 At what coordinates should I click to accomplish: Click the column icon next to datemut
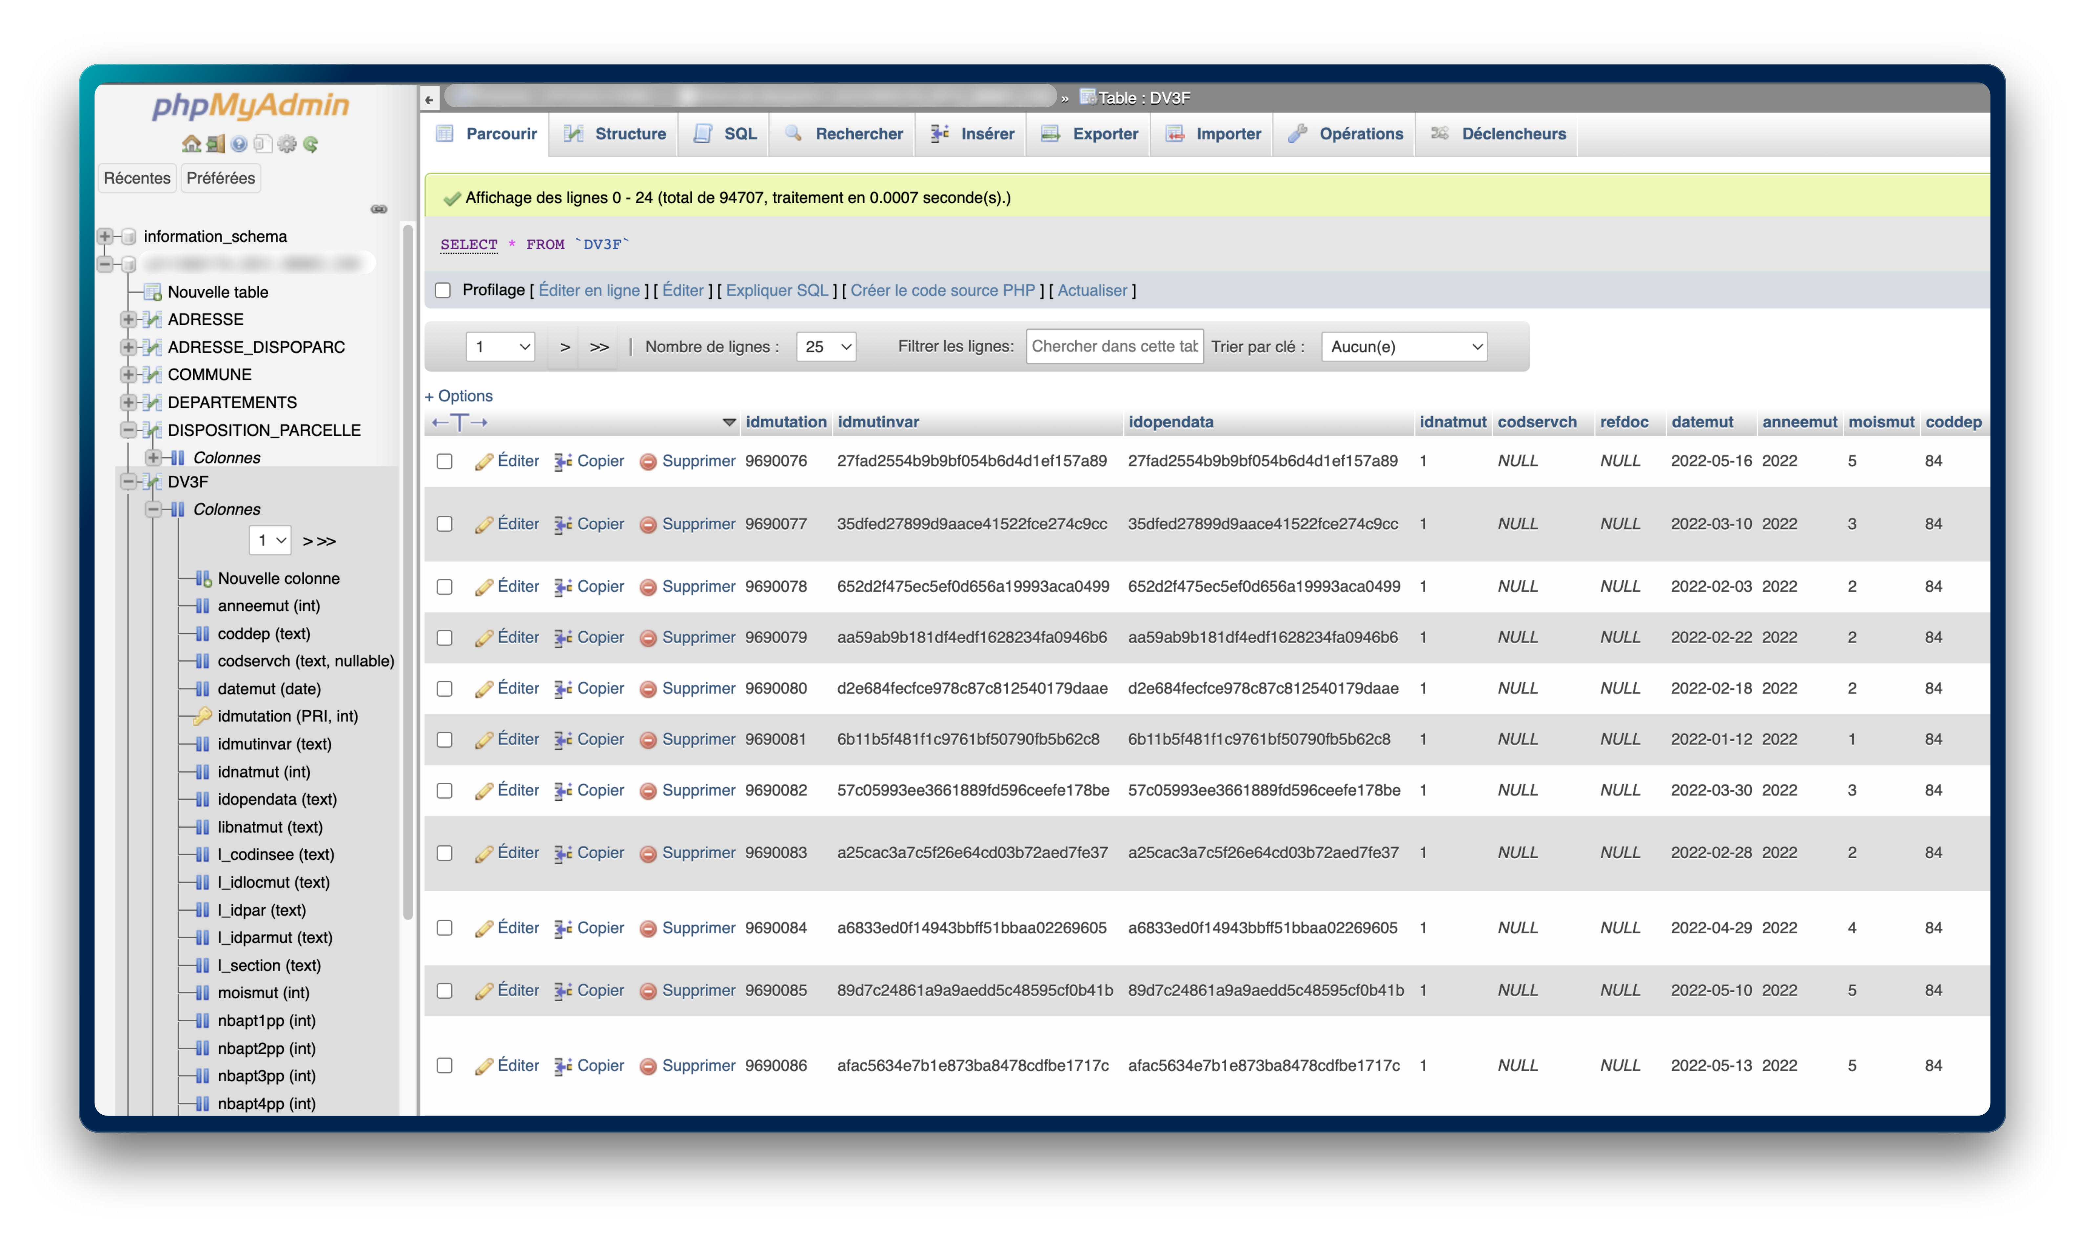(203, 689)
